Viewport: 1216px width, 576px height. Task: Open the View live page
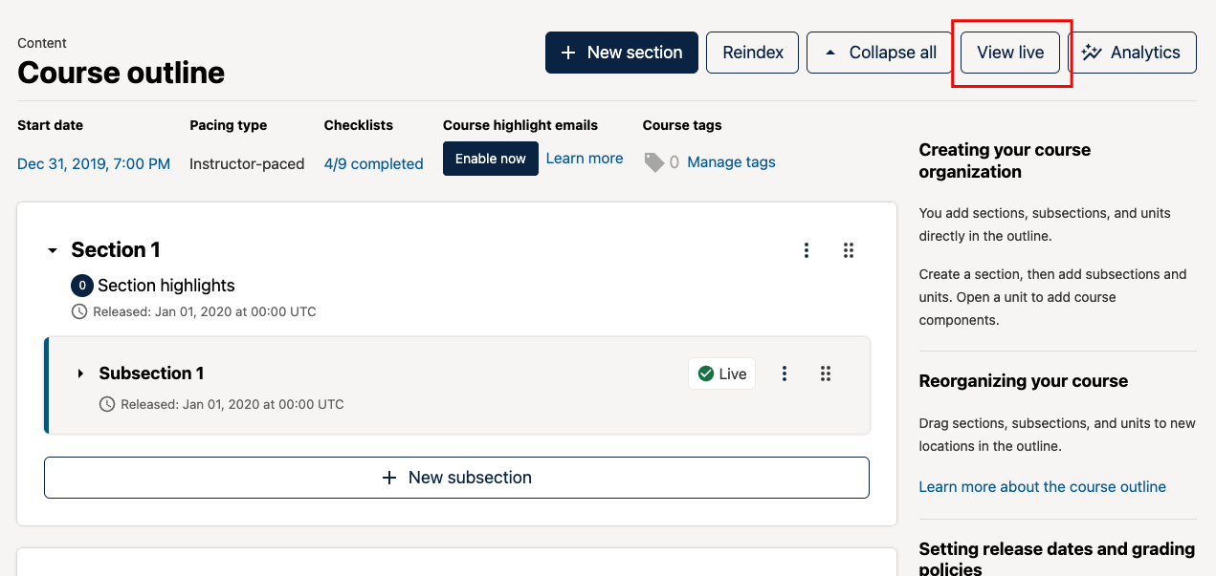point(1010,53)
